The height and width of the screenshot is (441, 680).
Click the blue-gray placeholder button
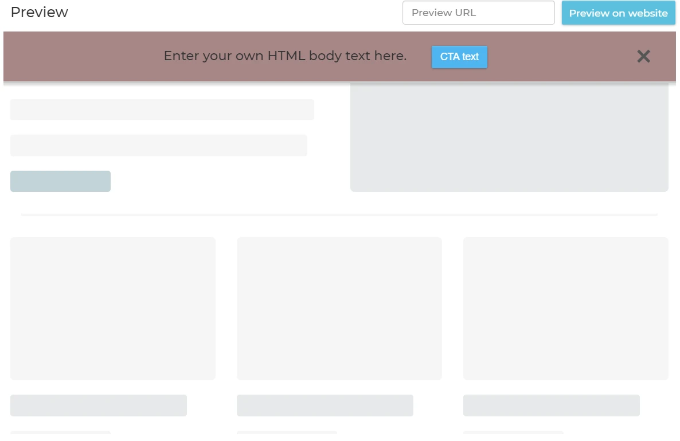[60, 181]
